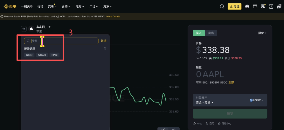This screenshot has width=284, height=130.
Task: Click the 338.00 chart axis label
Action: 174,112
